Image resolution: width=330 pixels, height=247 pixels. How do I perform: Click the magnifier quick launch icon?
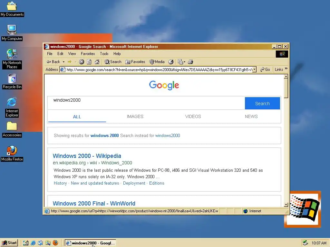(48, 243)
